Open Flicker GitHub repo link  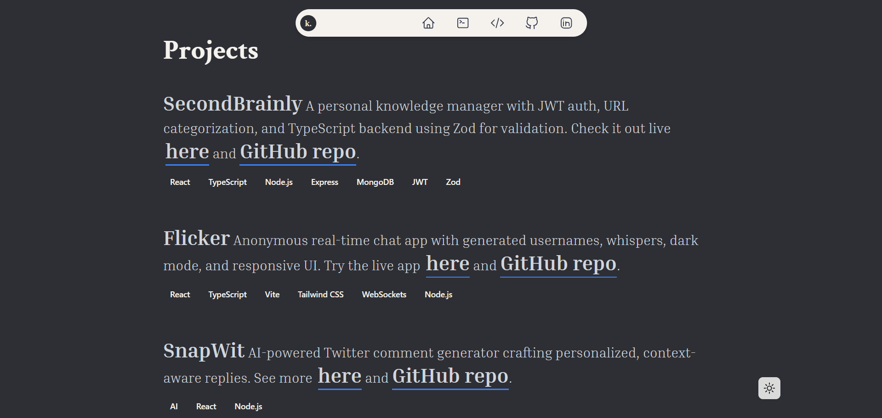pyautogui.click(x=558, y=264)
